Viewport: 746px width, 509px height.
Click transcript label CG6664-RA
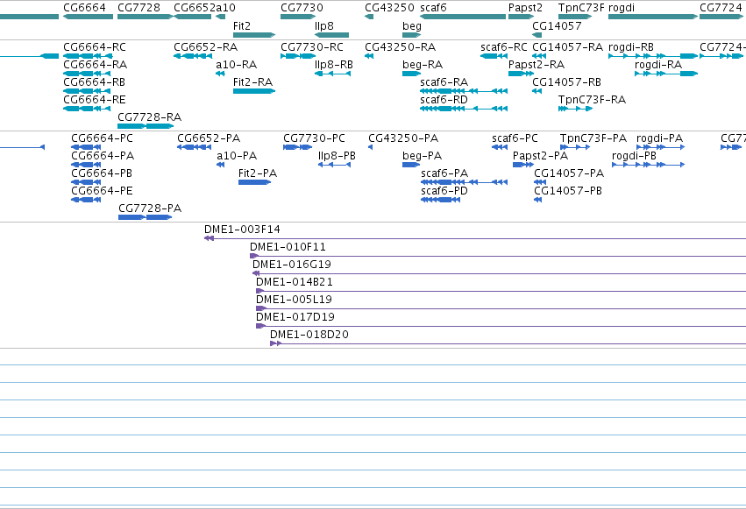(96, 65)
